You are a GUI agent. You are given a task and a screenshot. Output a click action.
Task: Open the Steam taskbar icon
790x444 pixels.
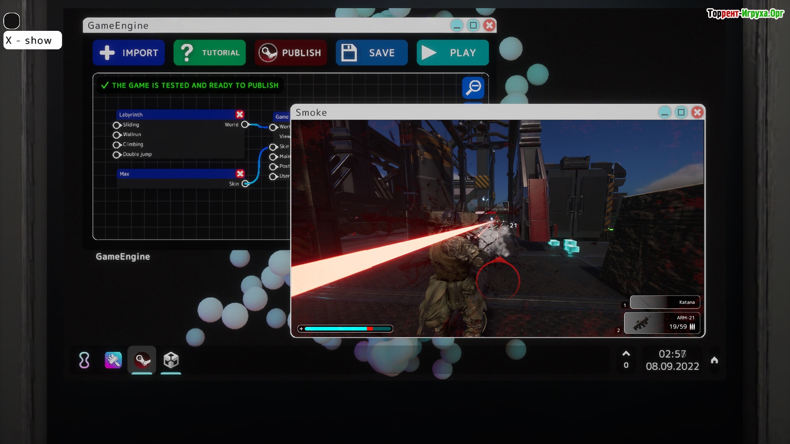(142, 360)
